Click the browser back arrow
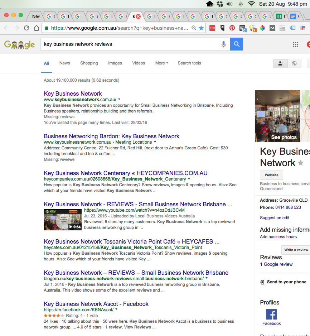The image size is (310, 336). pos(6,28)
